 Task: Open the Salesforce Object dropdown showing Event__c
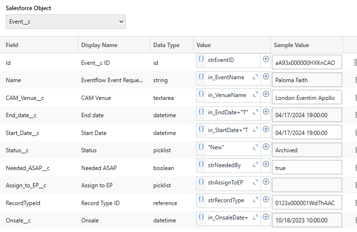pos(65,22)
